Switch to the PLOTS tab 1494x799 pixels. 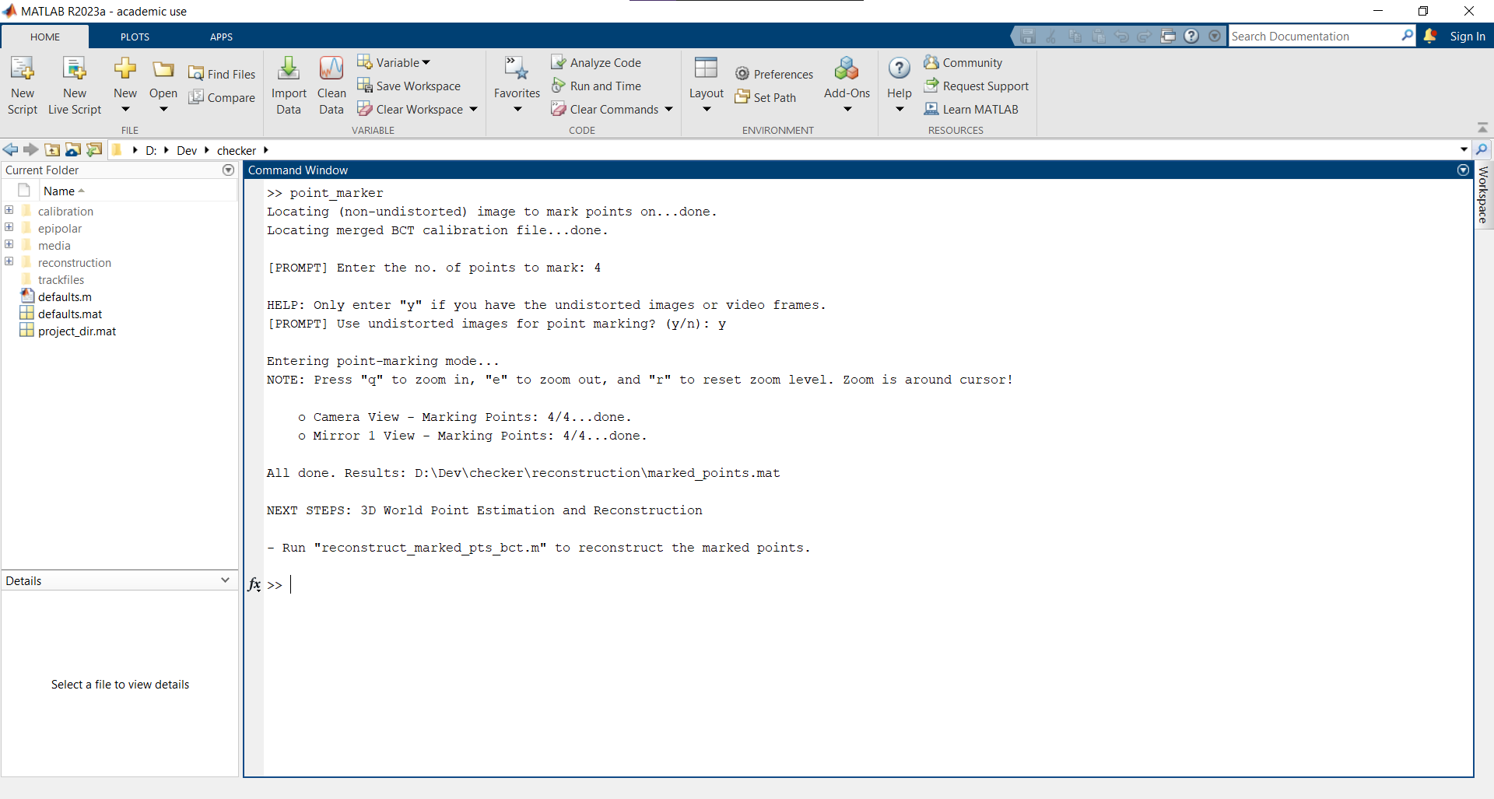pos(134,37)
